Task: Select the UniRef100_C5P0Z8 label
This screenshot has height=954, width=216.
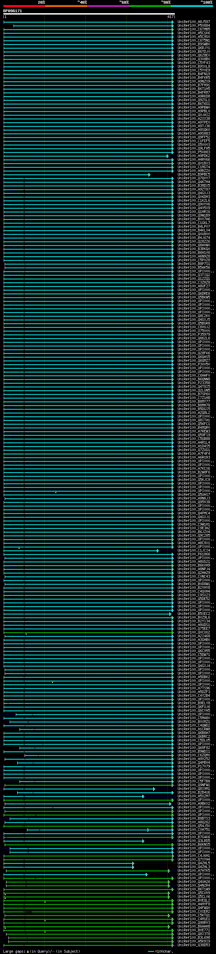Action: tap(193, 260)
